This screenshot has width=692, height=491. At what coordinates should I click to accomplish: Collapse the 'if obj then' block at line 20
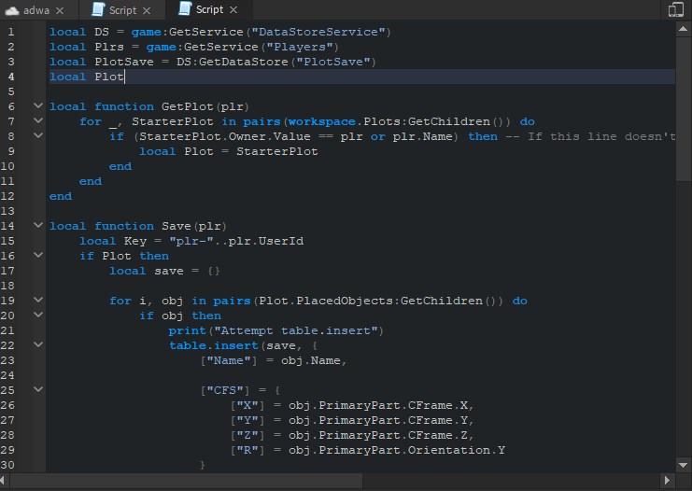pyautogui.click(x=38, y=315)
